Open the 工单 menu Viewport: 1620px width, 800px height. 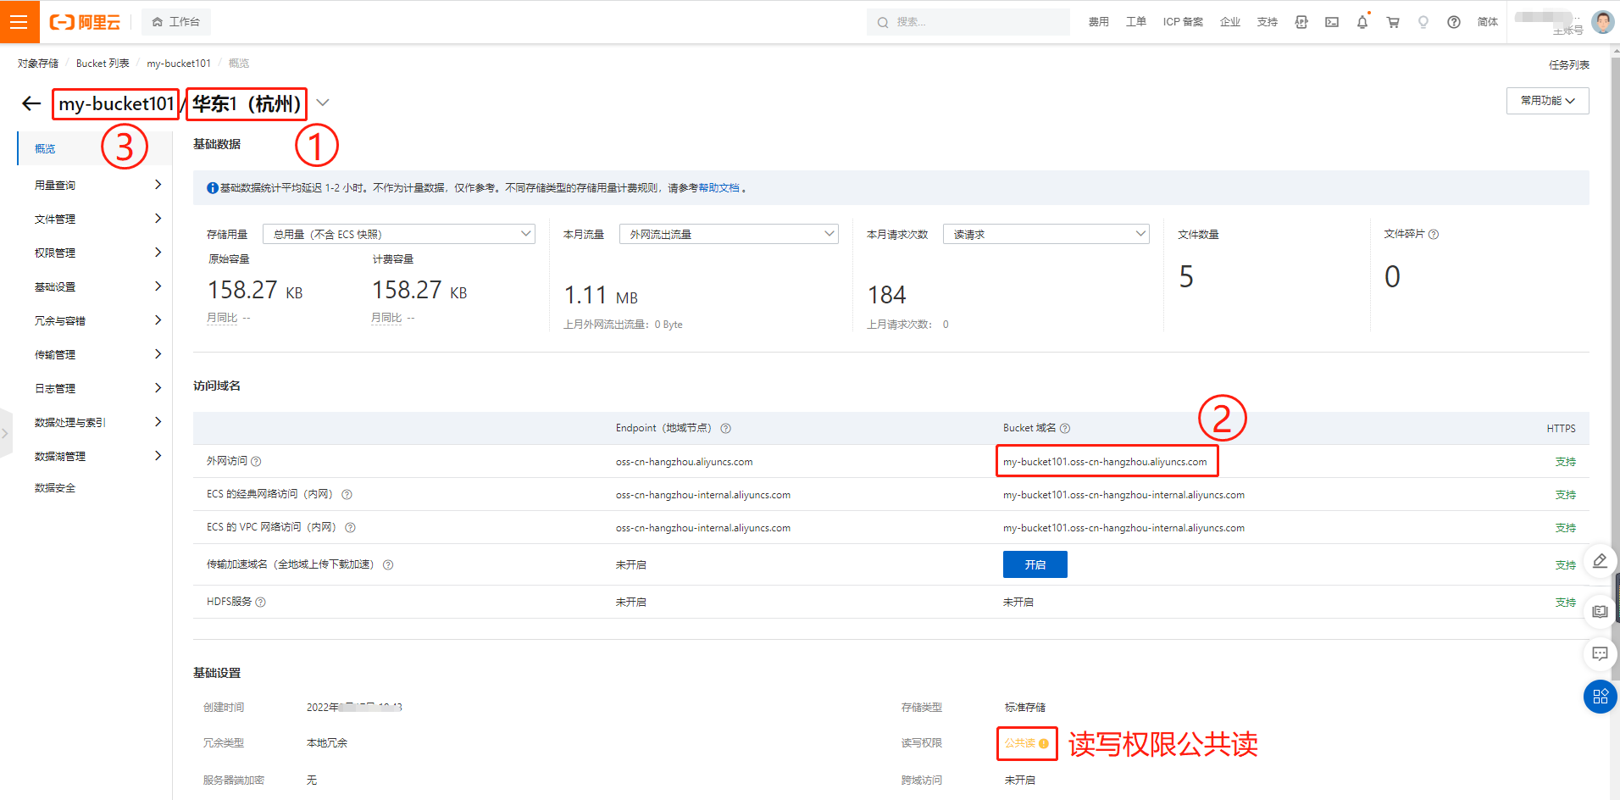(x=1135, y=22)
